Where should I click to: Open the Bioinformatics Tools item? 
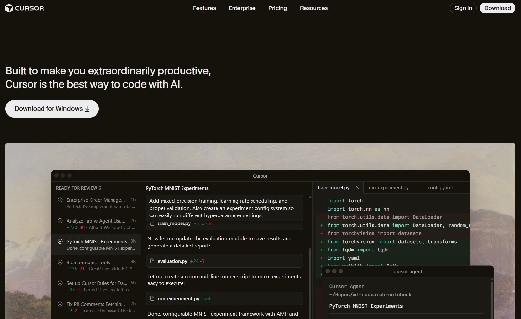pos(96,265)
